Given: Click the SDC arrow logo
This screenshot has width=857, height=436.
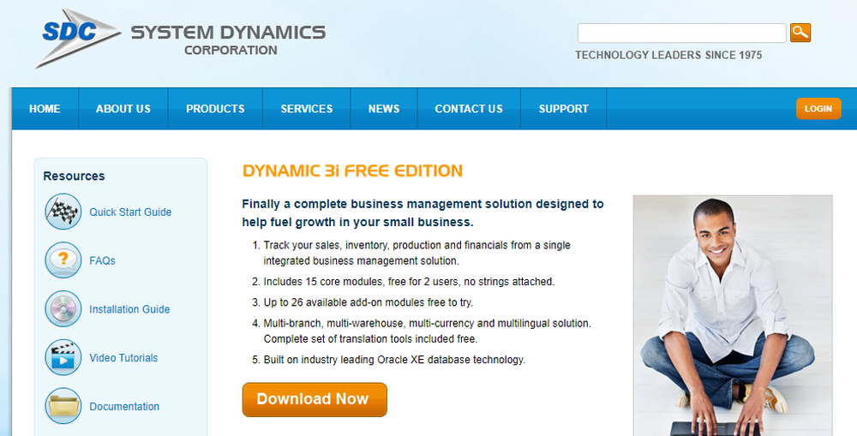Looking at the screenshot, I should [x=77, y=38].
